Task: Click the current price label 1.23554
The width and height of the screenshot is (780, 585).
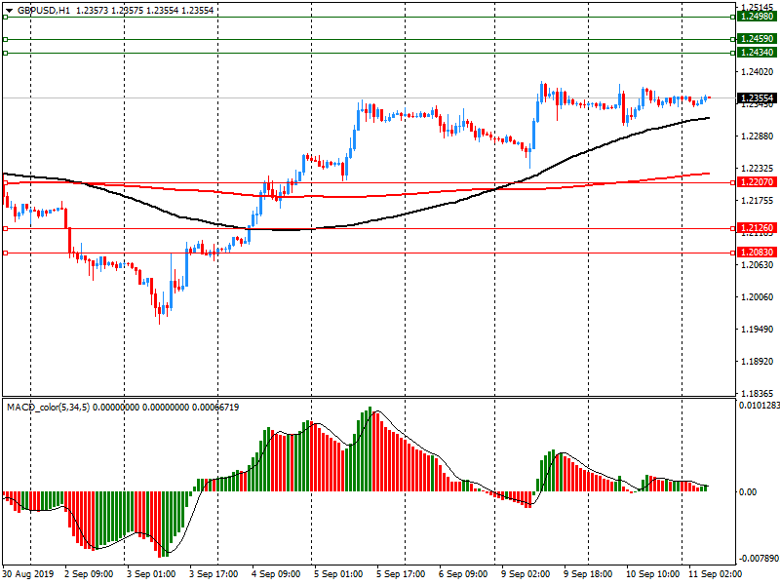Action: (757, 98)
